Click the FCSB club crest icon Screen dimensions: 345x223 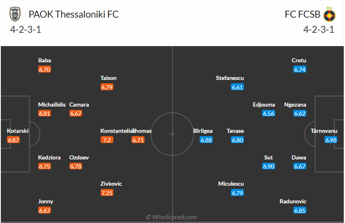click(329, 14)
